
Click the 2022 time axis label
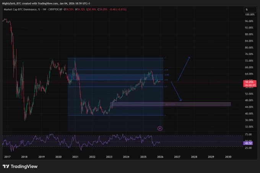(92, 157)
